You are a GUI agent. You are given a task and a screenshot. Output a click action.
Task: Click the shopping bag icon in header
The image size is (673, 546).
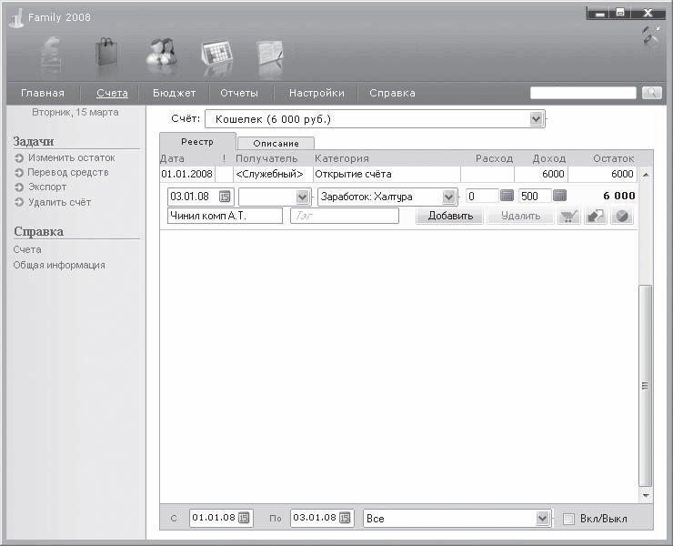coord(107,56)
